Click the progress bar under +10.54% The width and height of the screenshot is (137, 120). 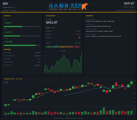click(x=22, y=45)
